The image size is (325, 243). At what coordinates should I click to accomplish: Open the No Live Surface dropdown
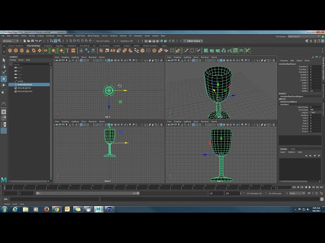click(104, 41)
